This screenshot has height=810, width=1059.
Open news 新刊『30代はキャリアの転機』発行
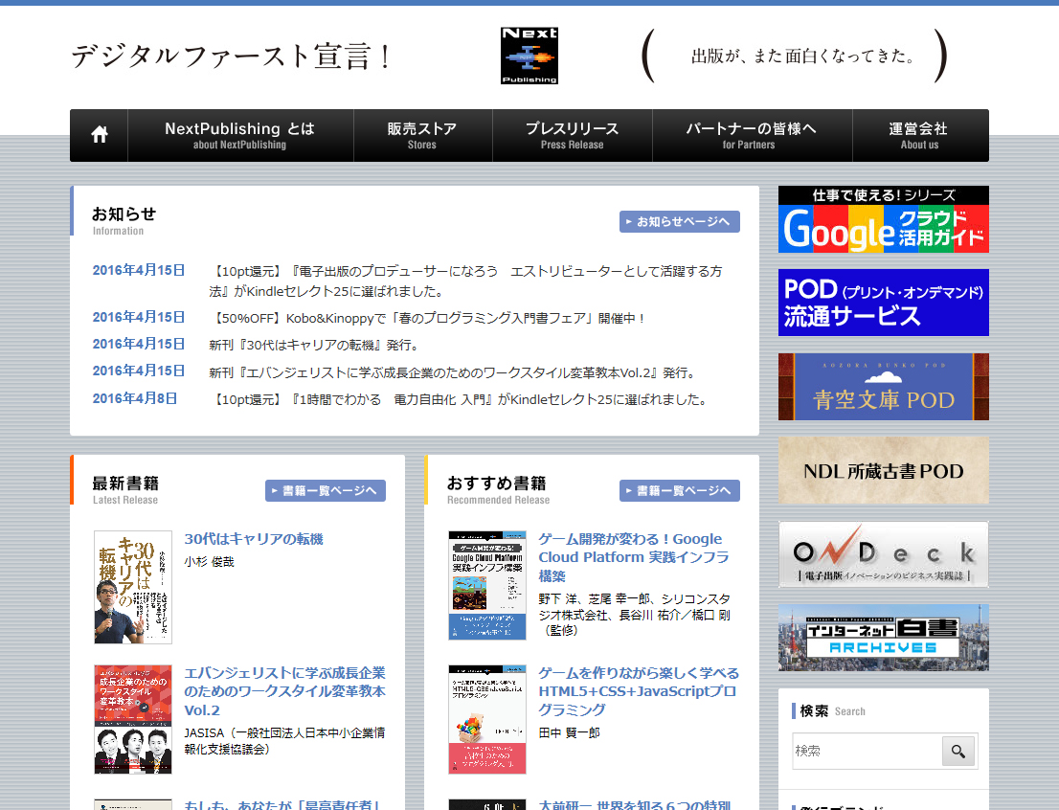coord(315,346)
